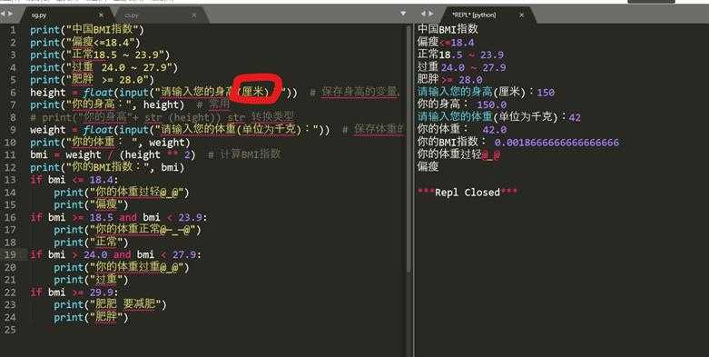Go to previous tab in REPL pane
709x357 pixels.
423,14
